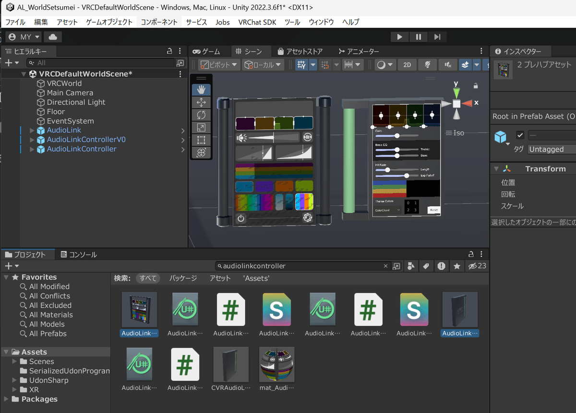
Task: Open the Unity Cloud services icon
Action: pos(53,37)
